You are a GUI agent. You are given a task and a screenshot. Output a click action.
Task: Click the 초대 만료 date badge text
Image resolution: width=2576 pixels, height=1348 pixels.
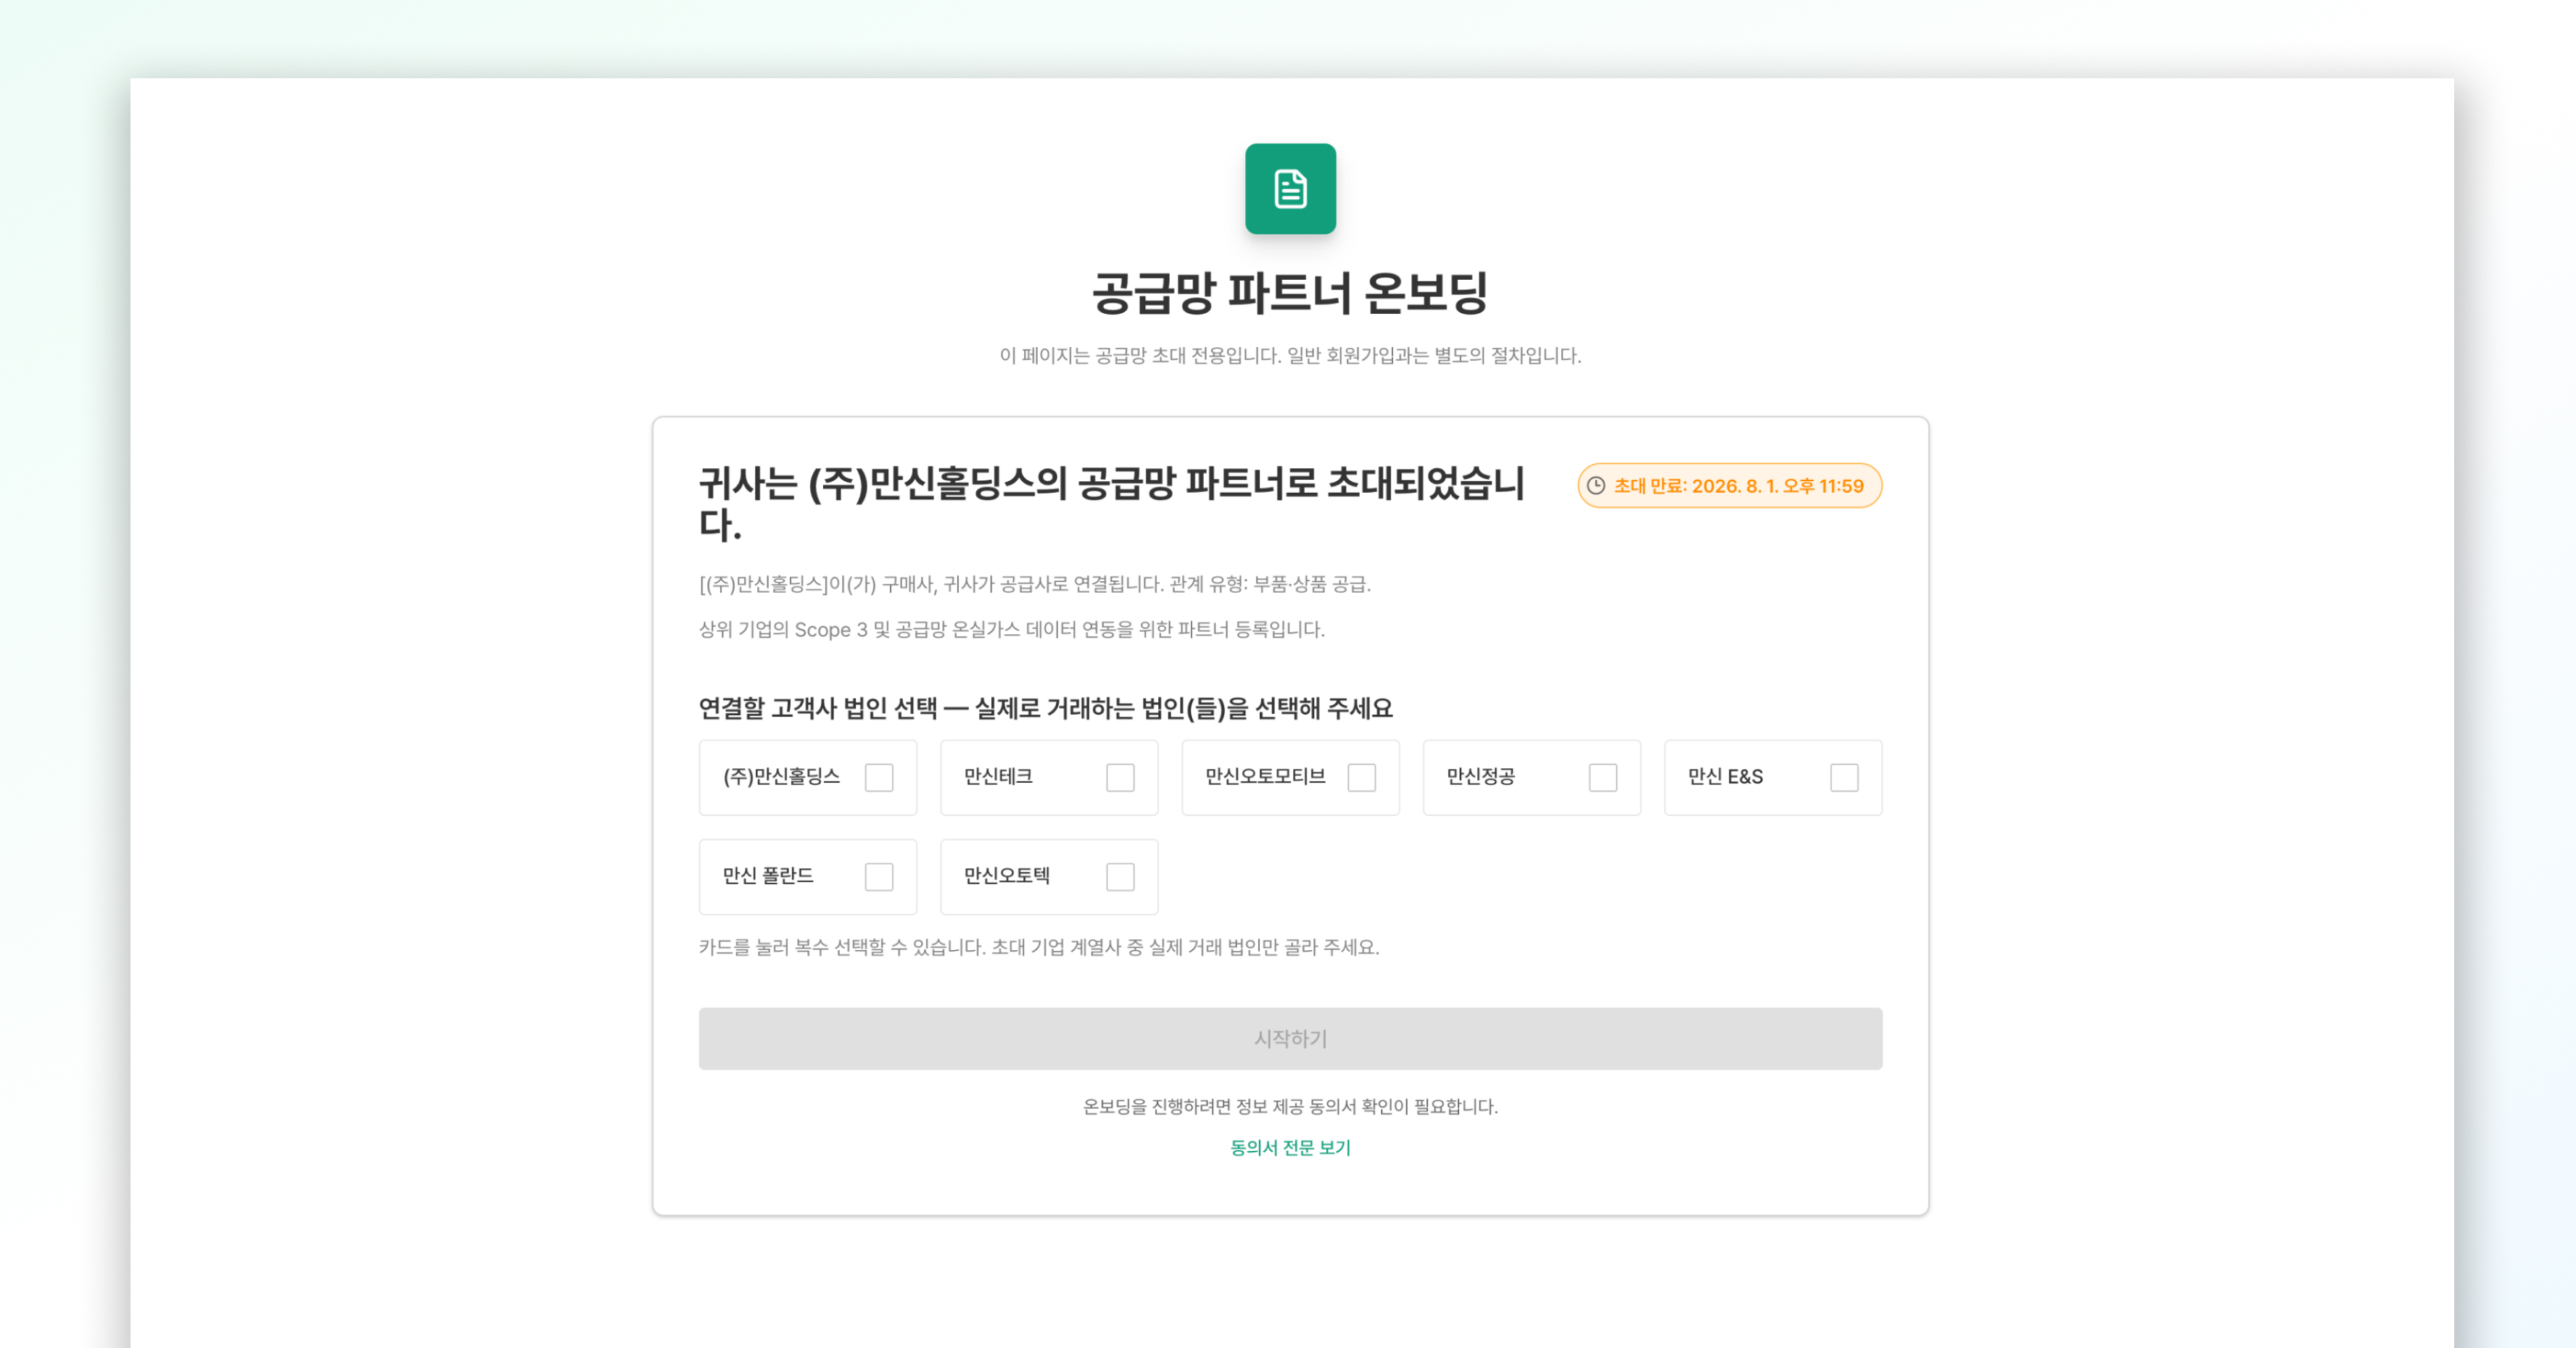pos(1739,486)
